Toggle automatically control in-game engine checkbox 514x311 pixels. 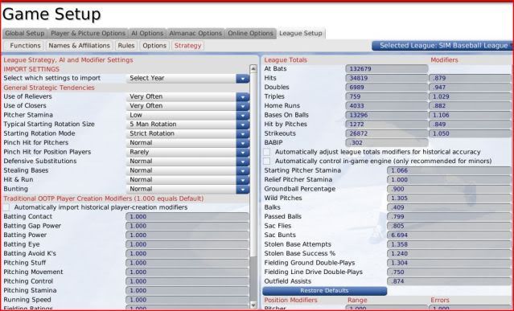pos(267,161)
